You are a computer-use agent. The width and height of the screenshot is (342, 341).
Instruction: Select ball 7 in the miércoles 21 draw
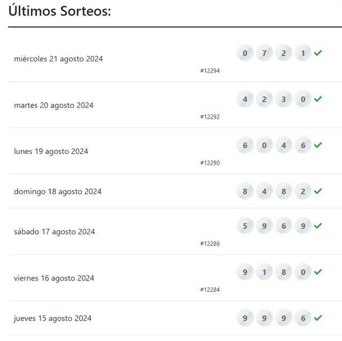click(x=264, y=53)
